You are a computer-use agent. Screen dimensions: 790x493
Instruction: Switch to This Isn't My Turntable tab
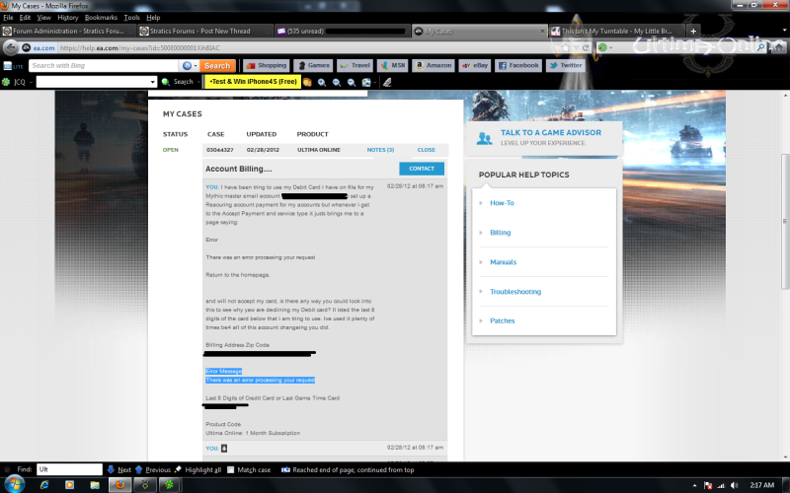tap(615, 32)
